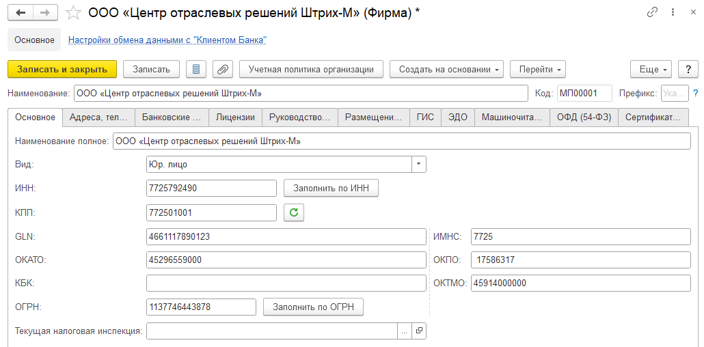Image resolution: width=704 pixels, height=347 pixels.
Task: Refresh KPP with green arrow button
Action: click(x=294, y=212)
